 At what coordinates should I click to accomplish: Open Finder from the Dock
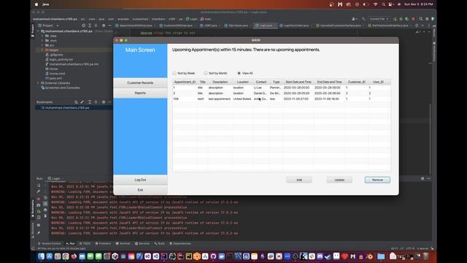[41, 256]
